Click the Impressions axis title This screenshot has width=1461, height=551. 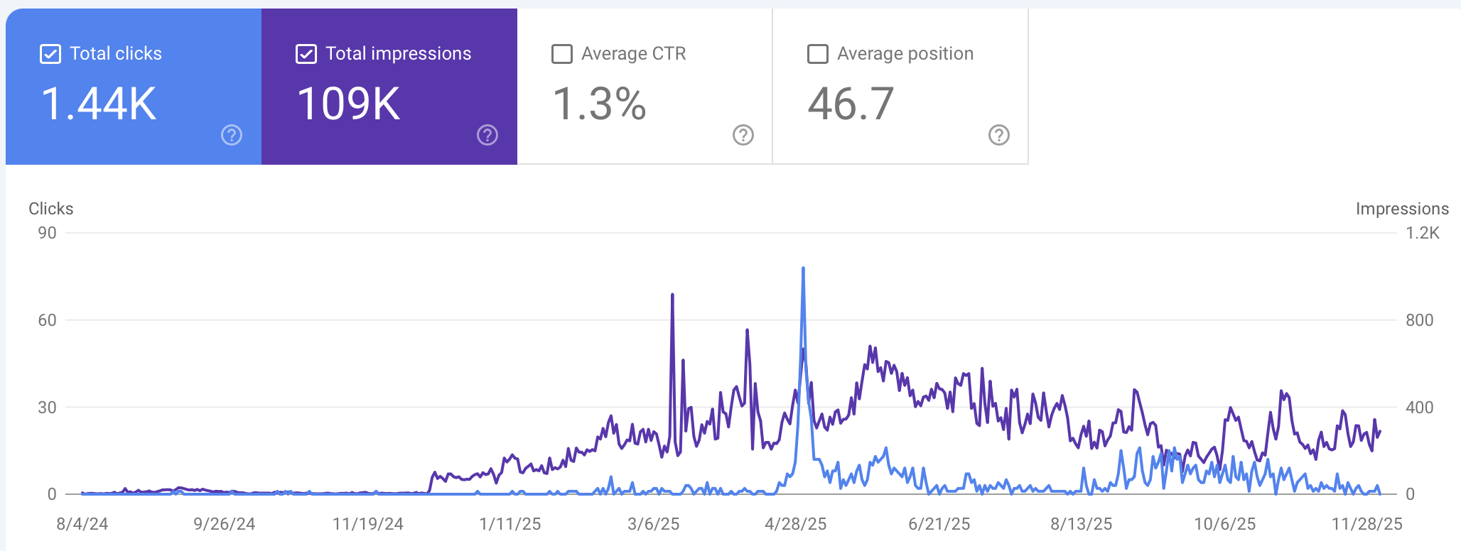click(1401, 209)
